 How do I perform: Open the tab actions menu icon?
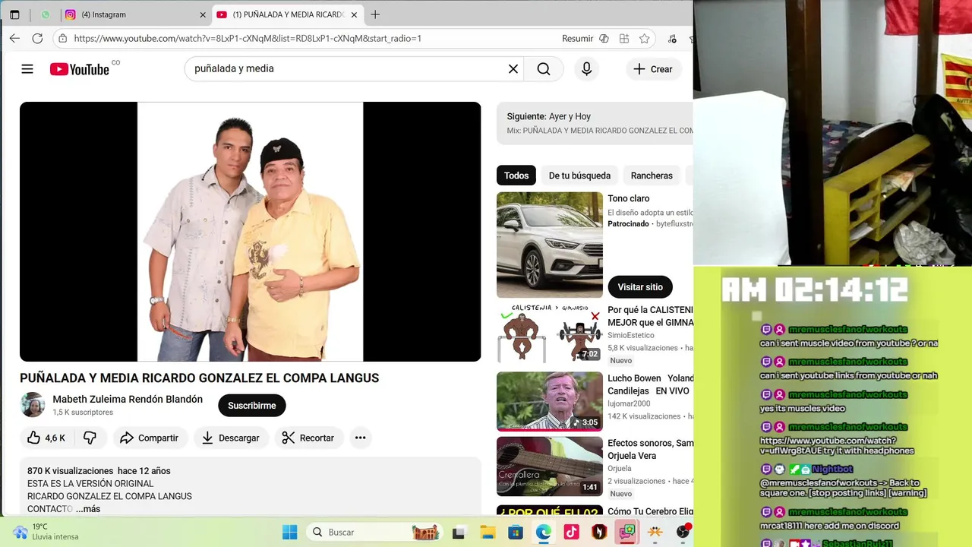(x=14, y=14)
